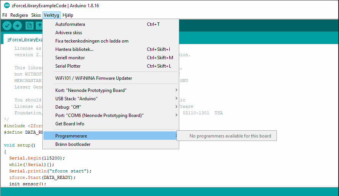Click the New sketch icon

pos(29,25)
